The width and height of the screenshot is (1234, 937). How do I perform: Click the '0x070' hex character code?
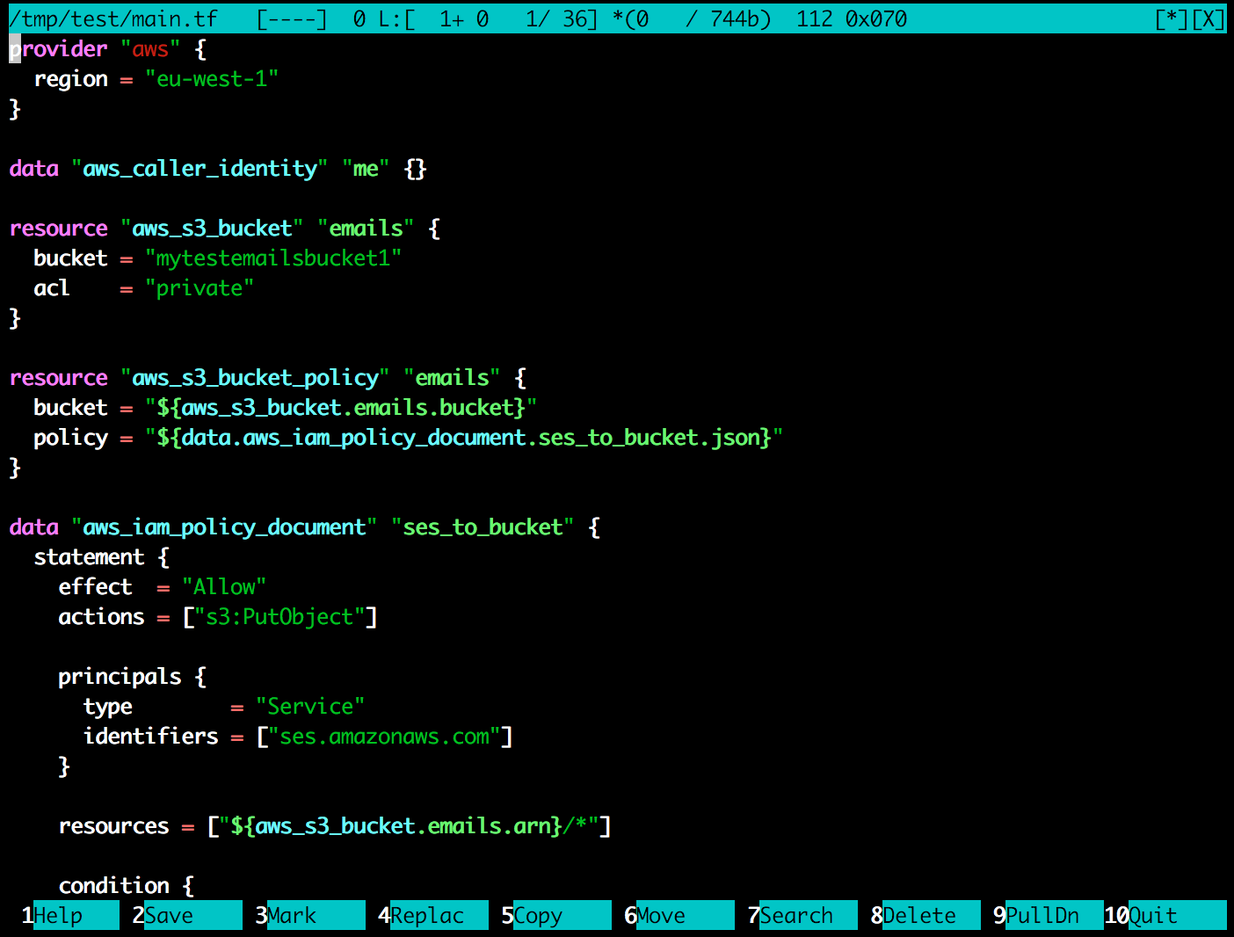pyautogui.click(x=876, y=18)
